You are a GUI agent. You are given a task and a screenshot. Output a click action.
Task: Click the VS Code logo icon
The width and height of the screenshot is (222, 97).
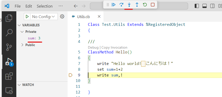click(7, 6)
